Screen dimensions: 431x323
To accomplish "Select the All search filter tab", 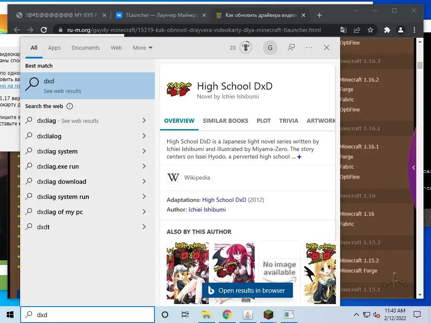I will (34, 48).
